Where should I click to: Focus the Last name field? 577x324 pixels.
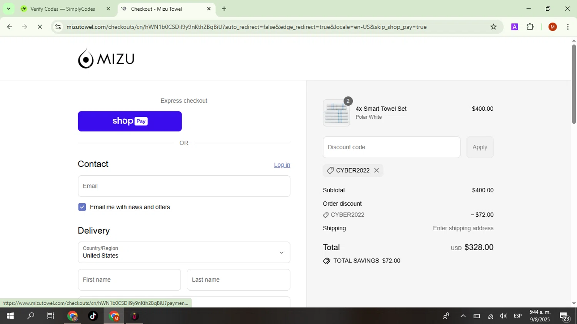pos(238,280)
